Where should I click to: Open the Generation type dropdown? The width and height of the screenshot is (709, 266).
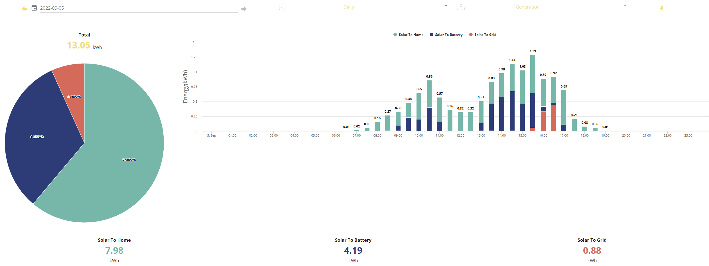pos(542,7)
